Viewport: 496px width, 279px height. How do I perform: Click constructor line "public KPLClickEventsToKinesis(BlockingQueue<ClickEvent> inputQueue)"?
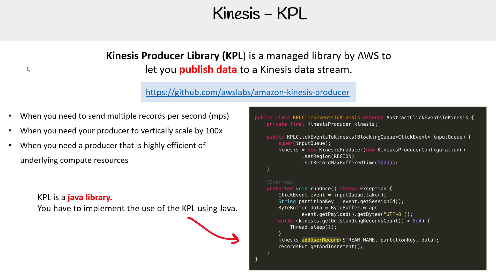pos(369,137)
